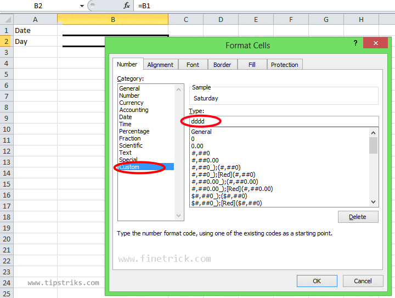This screenshot has height=298, width=395.
Task: Click the Cancel button
Action: (x=363, y=281)
